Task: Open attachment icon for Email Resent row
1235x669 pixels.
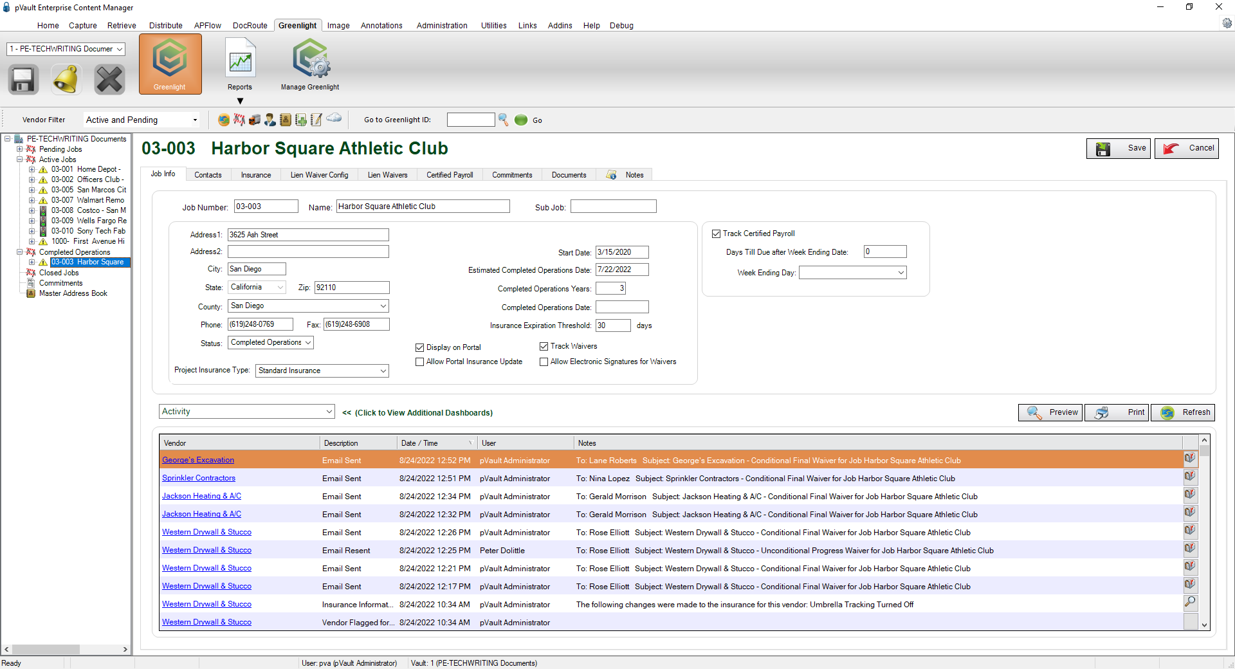Action: [1190, 549]
